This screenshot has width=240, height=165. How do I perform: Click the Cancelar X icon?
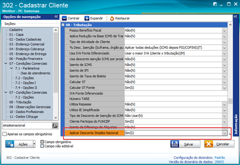point(209,144)
